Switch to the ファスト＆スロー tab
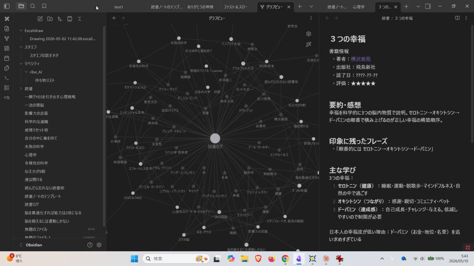The width and height of the screenshot is (474, 266). pos(236,7)
